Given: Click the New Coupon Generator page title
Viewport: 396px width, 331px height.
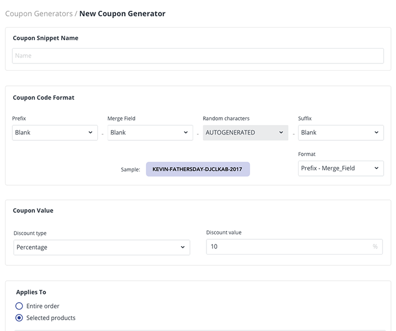Looking at the screenshot, I should pyautogui.click(x=122, y=14).
